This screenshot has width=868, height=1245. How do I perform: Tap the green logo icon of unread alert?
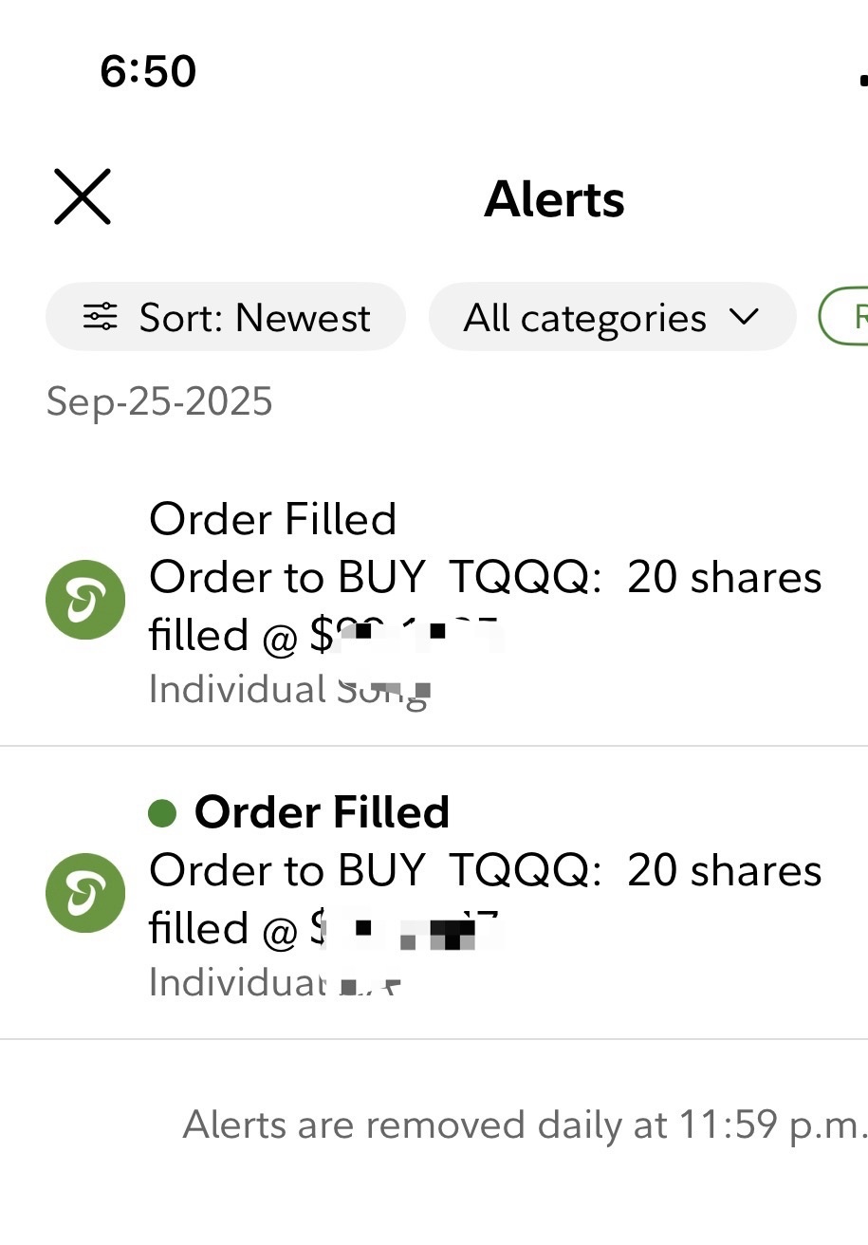point(85,893)
